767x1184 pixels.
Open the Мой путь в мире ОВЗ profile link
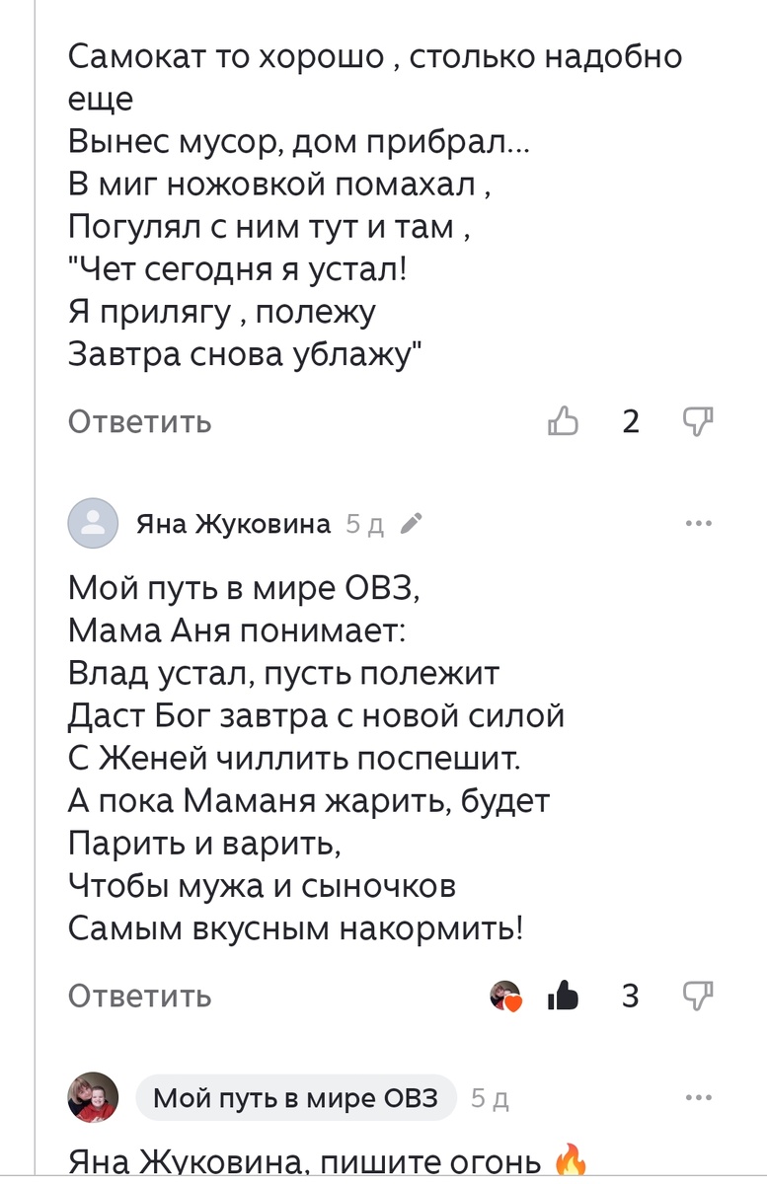coord(296,1096)
